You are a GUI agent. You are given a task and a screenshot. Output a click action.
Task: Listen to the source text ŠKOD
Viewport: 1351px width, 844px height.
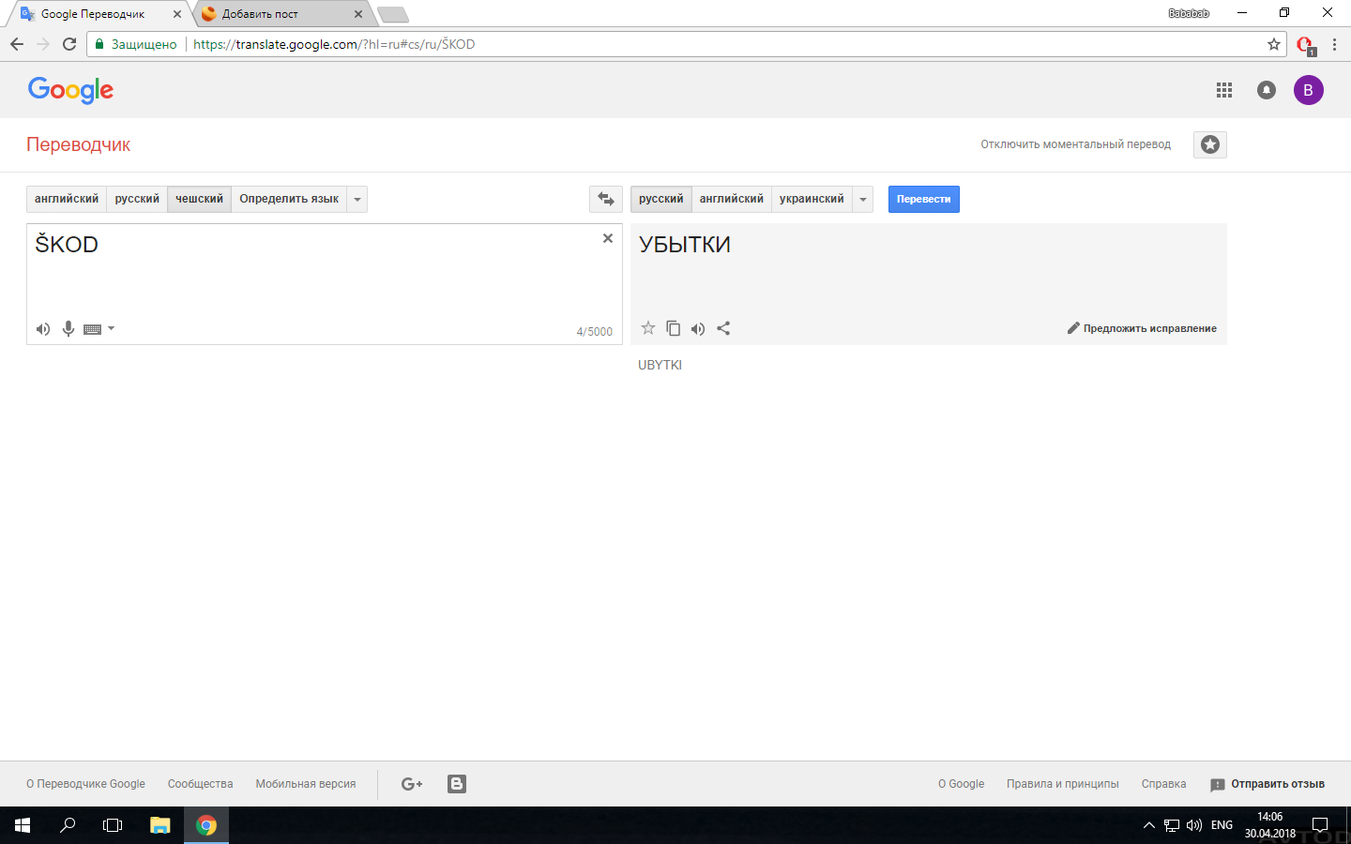click(x=43, y=329)
